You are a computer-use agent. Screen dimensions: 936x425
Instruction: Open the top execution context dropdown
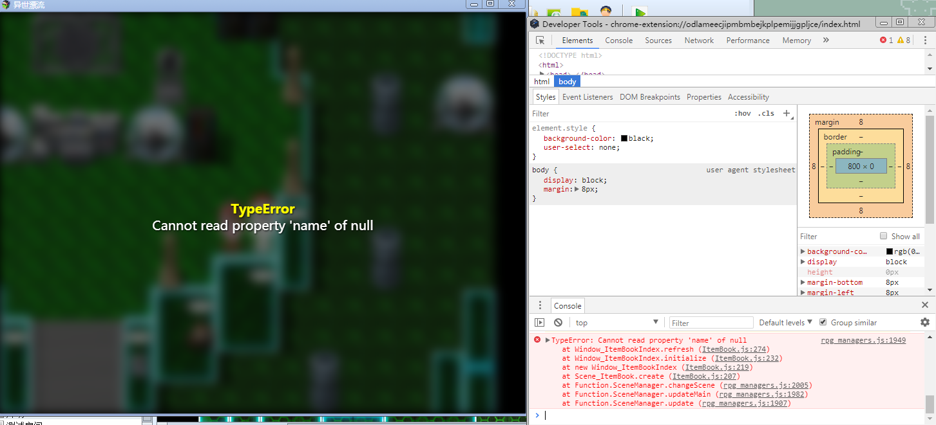[x=617, y=323]
